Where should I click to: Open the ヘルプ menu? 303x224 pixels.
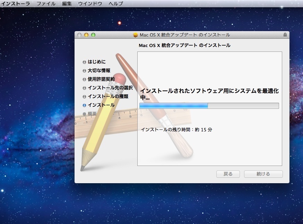[116, 3]
